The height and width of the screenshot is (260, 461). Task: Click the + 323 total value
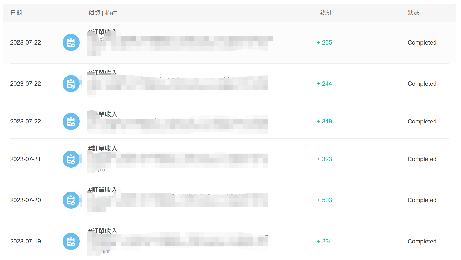[325, 159]
